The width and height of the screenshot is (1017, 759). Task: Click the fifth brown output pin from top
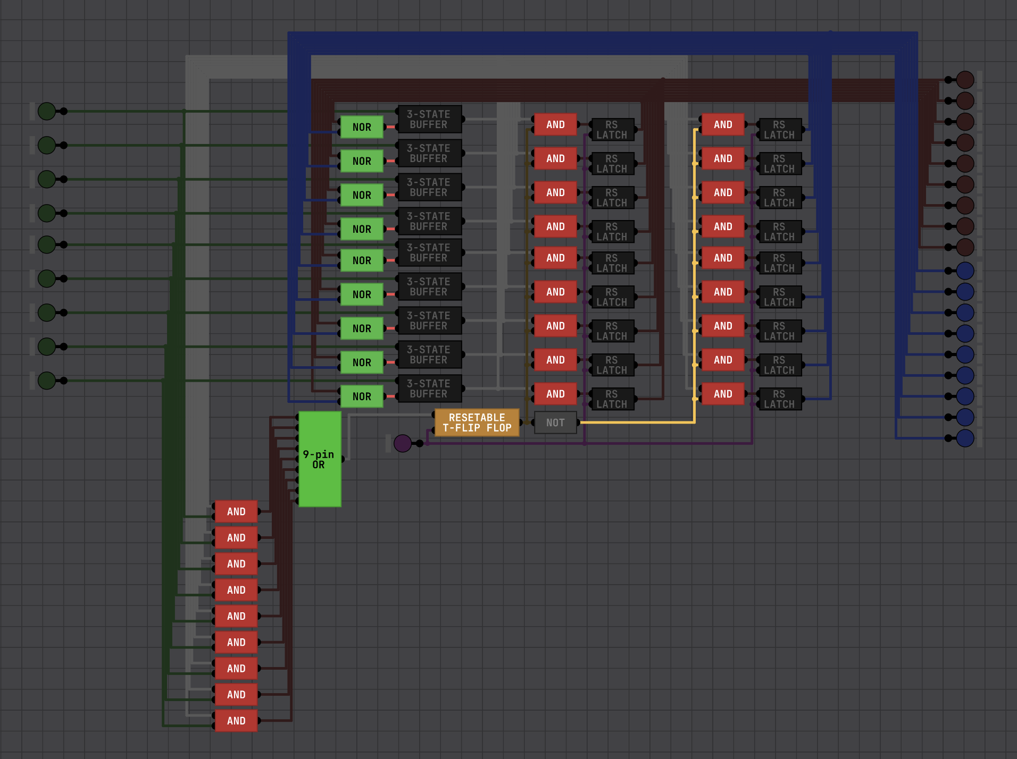[965, 163]
